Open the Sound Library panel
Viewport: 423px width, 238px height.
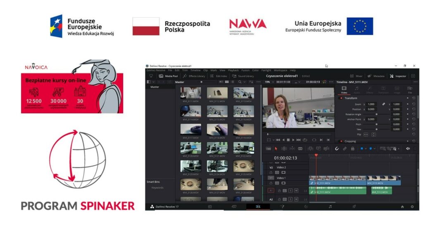pos(243,76)
